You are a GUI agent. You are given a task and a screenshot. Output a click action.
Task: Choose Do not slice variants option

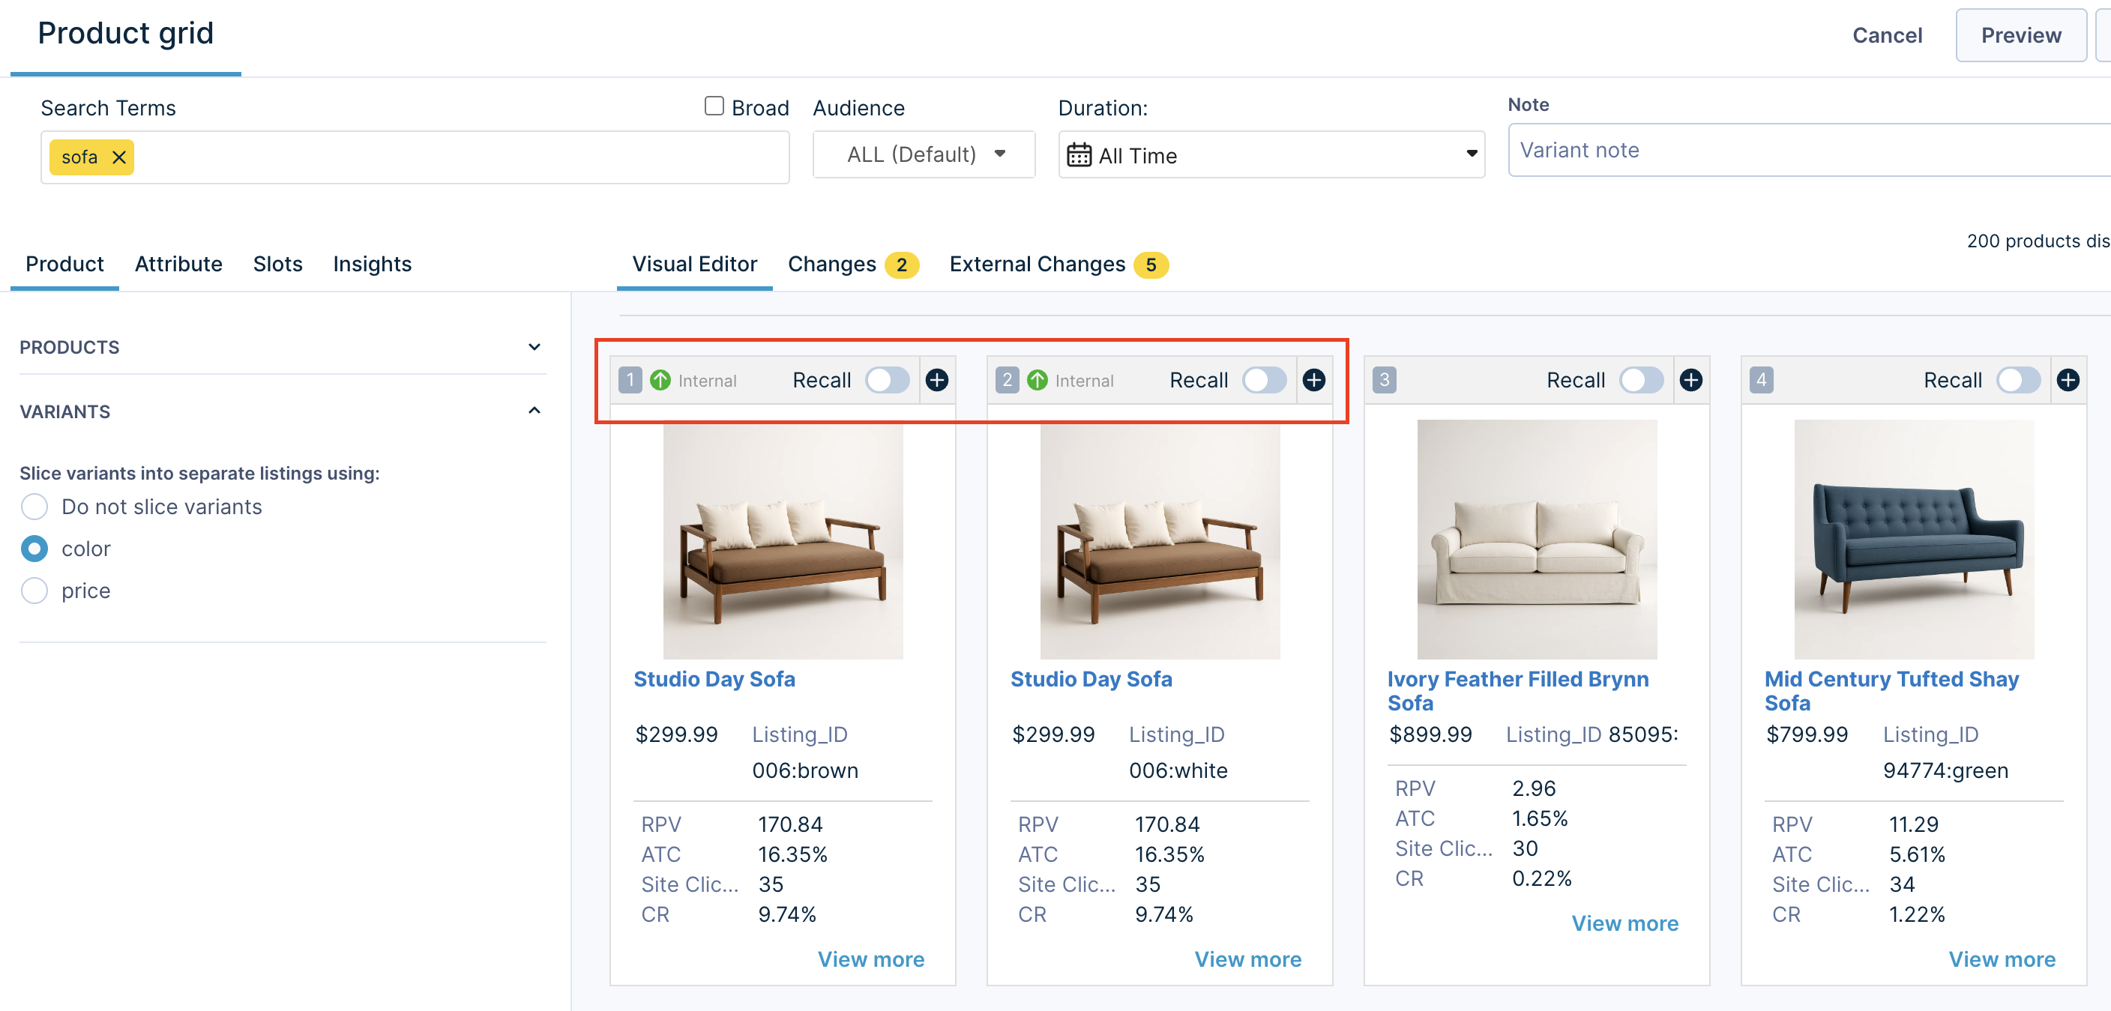click(34, 507)
